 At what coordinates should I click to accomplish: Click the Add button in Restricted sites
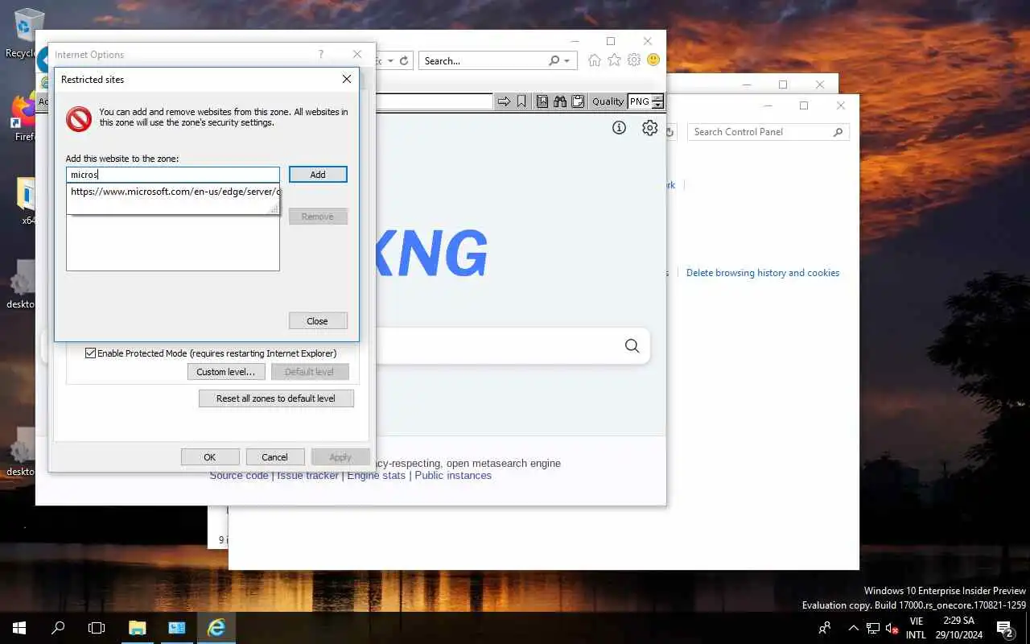(x=318, y=175)
